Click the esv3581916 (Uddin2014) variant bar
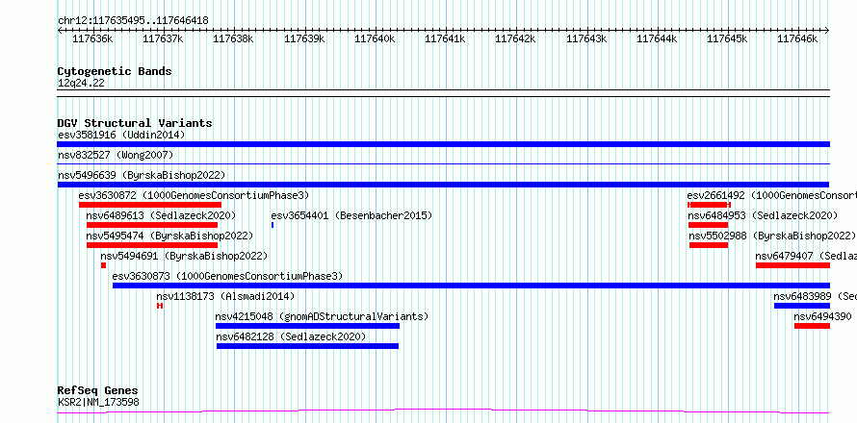857x423 pixels. [443, 144]
